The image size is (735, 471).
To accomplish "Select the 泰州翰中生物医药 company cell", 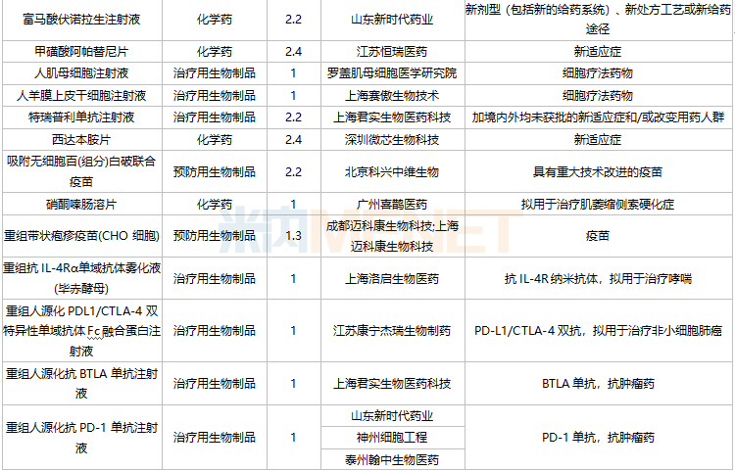I will pos(391,459).
